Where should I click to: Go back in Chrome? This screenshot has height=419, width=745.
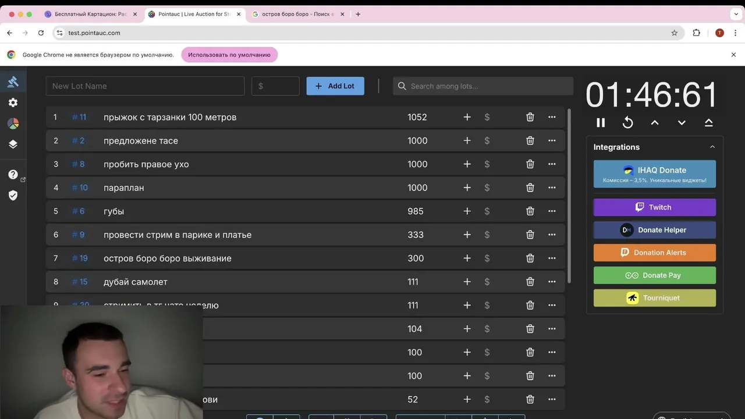coord(9,33)
